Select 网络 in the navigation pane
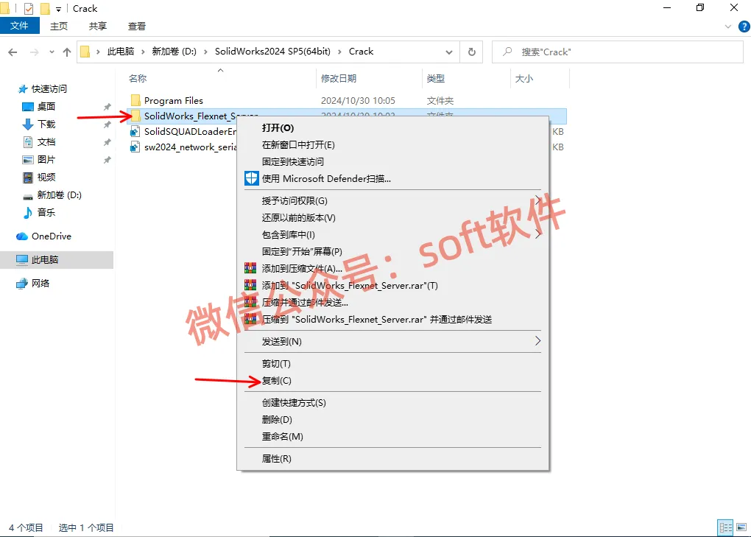Image resolution: width=751 pixels, height=537 pixels. pyautogui.click(x=40, y=283)
